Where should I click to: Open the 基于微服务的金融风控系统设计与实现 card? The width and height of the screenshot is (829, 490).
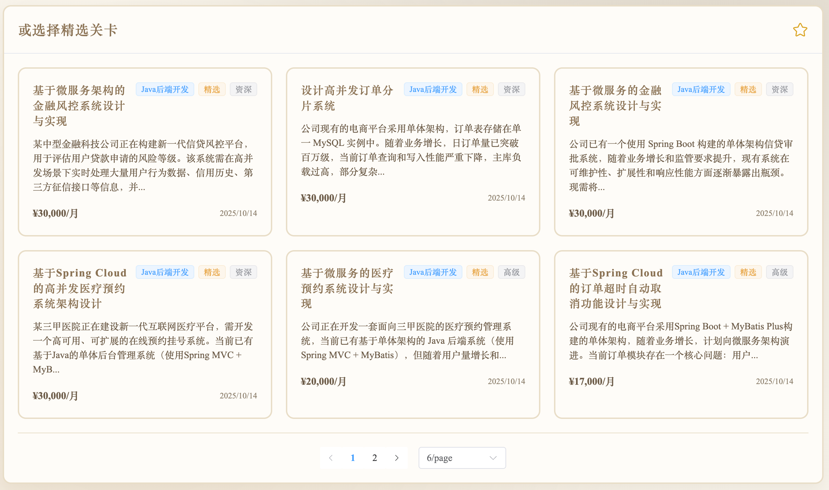click(615, 106)
